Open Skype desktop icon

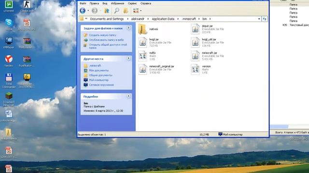(9, 25)
